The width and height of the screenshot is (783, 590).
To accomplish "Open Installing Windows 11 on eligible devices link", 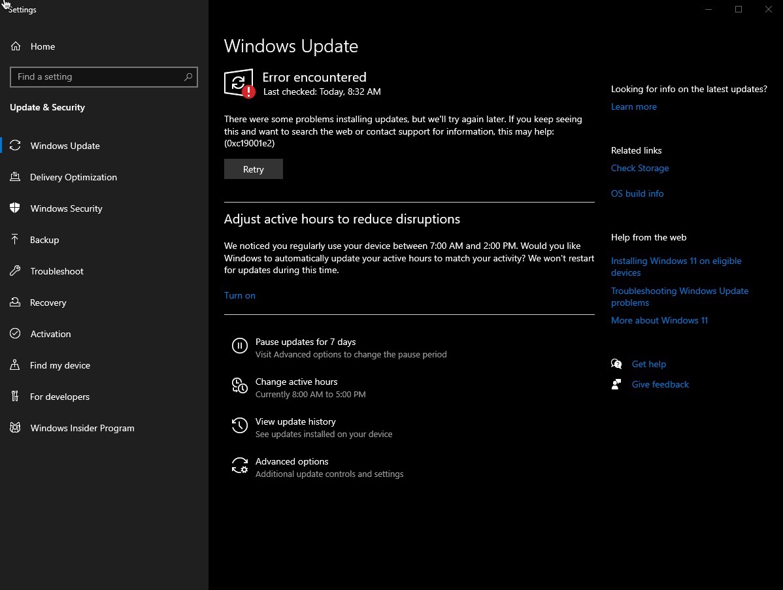I will pyautogui.click(x=676, y=267).
